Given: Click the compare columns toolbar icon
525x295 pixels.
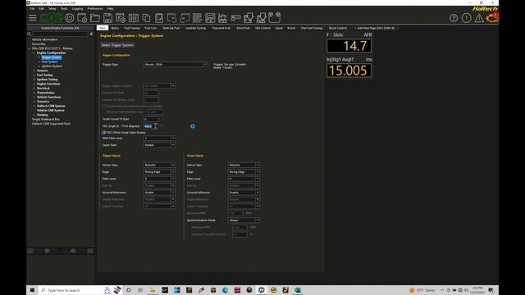Looking at the screenshot, I should point(133,18).
